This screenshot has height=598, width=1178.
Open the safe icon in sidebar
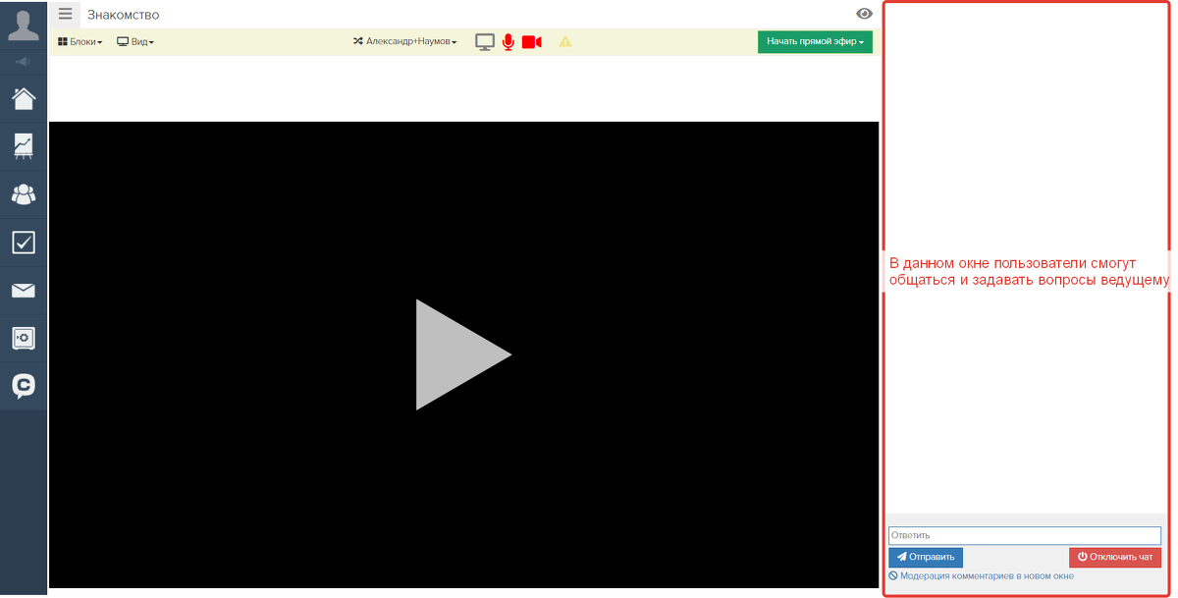click(x=24, y=339)
